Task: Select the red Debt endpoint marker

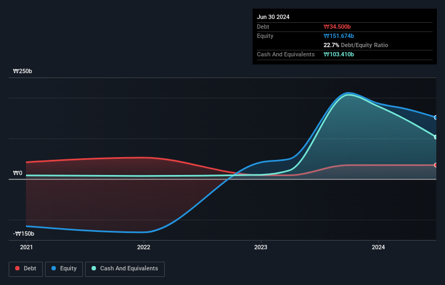Action: [x=436, y=165]
